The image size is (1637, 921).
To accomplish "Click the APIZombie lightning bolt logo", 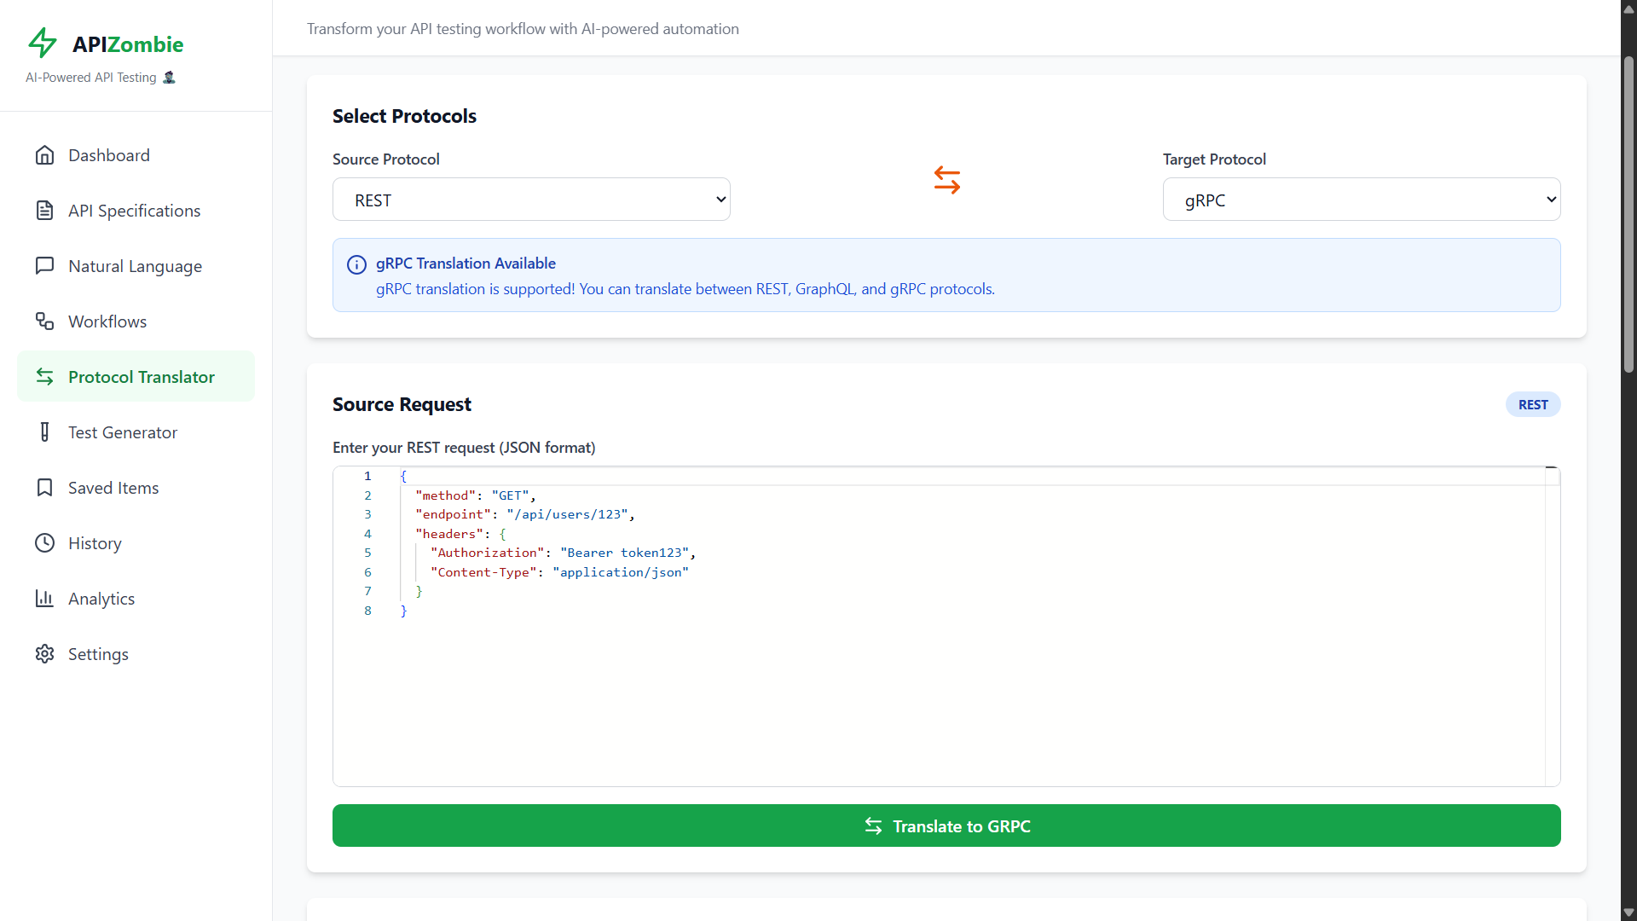I will pyautogui.click(x=43, y=43).
